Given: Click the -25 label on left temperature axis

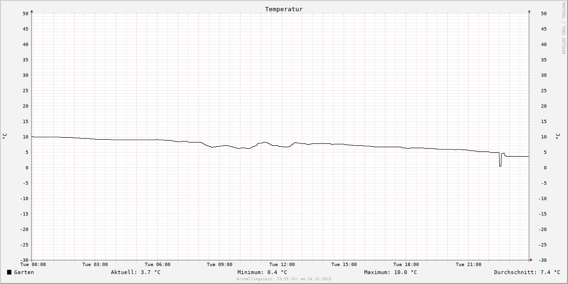Looking at the screenshot, I should point(24,245).
